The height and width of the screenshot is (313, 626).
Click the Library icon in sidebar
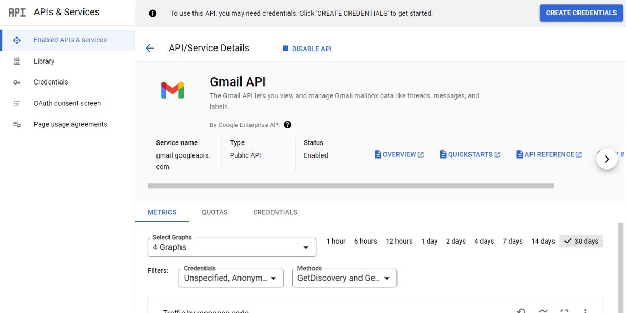(17, 61)
